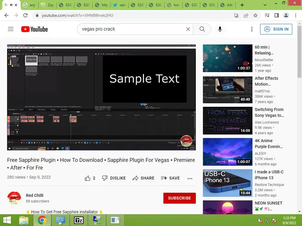Open 60 min Relaxing video thumbnail

[228, 58]
